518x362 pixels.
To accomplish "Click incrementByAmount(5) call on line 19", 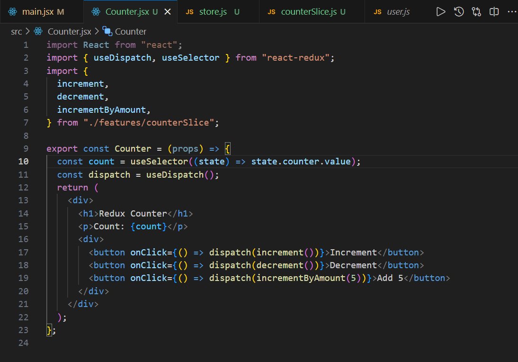I will click(x=309, y=278).
